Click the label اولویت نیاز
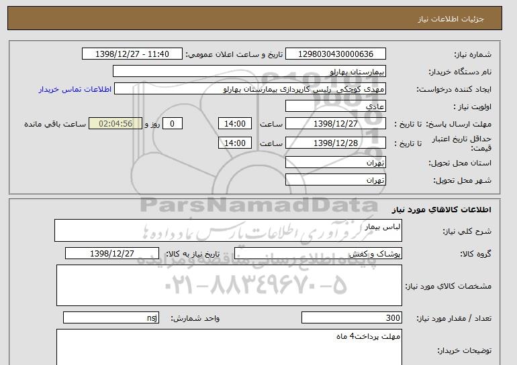Screen dimensions: 517x365 (473, 106)
